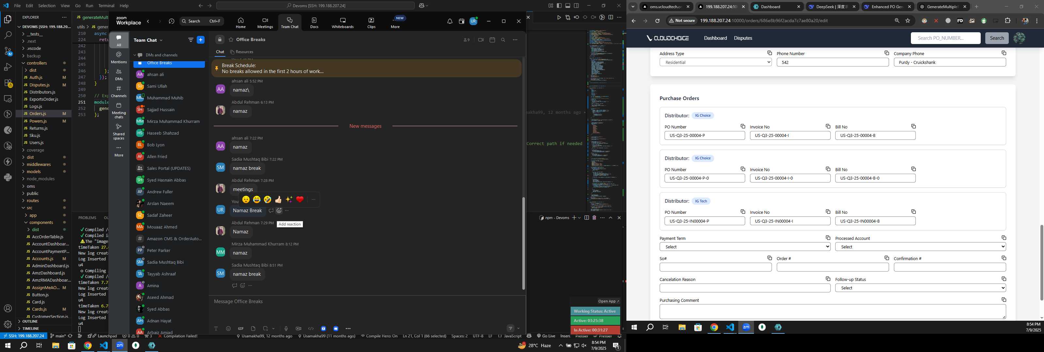
Task: Open Shared spaces in the Zoom sidebar
Action: (x=119, y=132)
